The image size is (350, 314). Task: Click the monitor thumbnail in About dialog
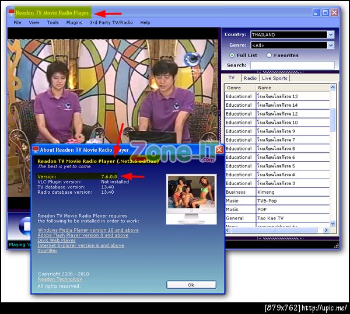(191, 199)
